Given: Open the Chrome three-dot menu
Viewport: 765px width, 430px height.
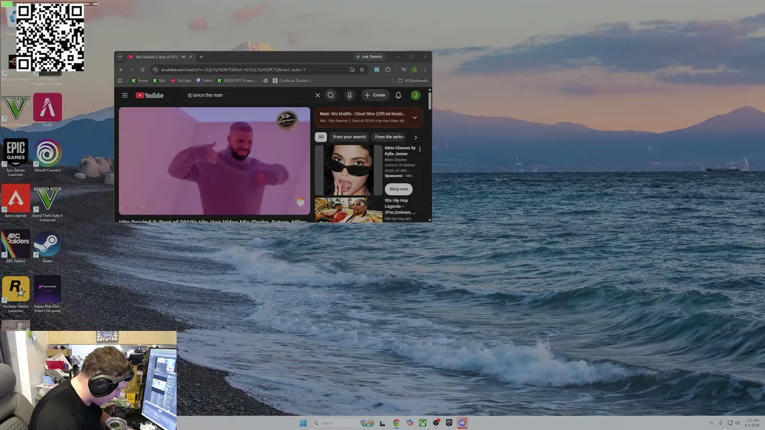Looking at the screenshot, I should click(x=425, y=69).
